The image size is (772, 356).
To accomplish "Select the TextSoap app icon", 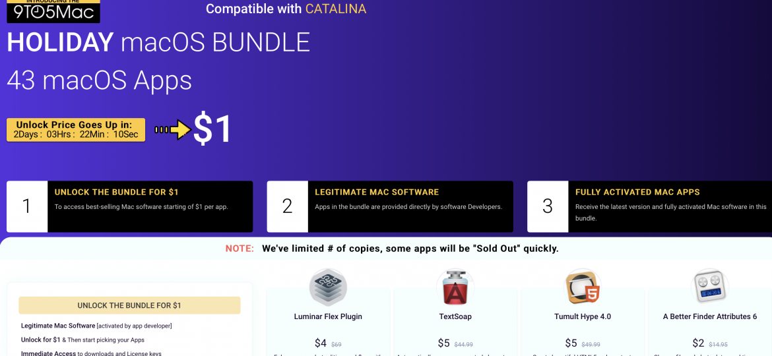I will pos(455,287).
